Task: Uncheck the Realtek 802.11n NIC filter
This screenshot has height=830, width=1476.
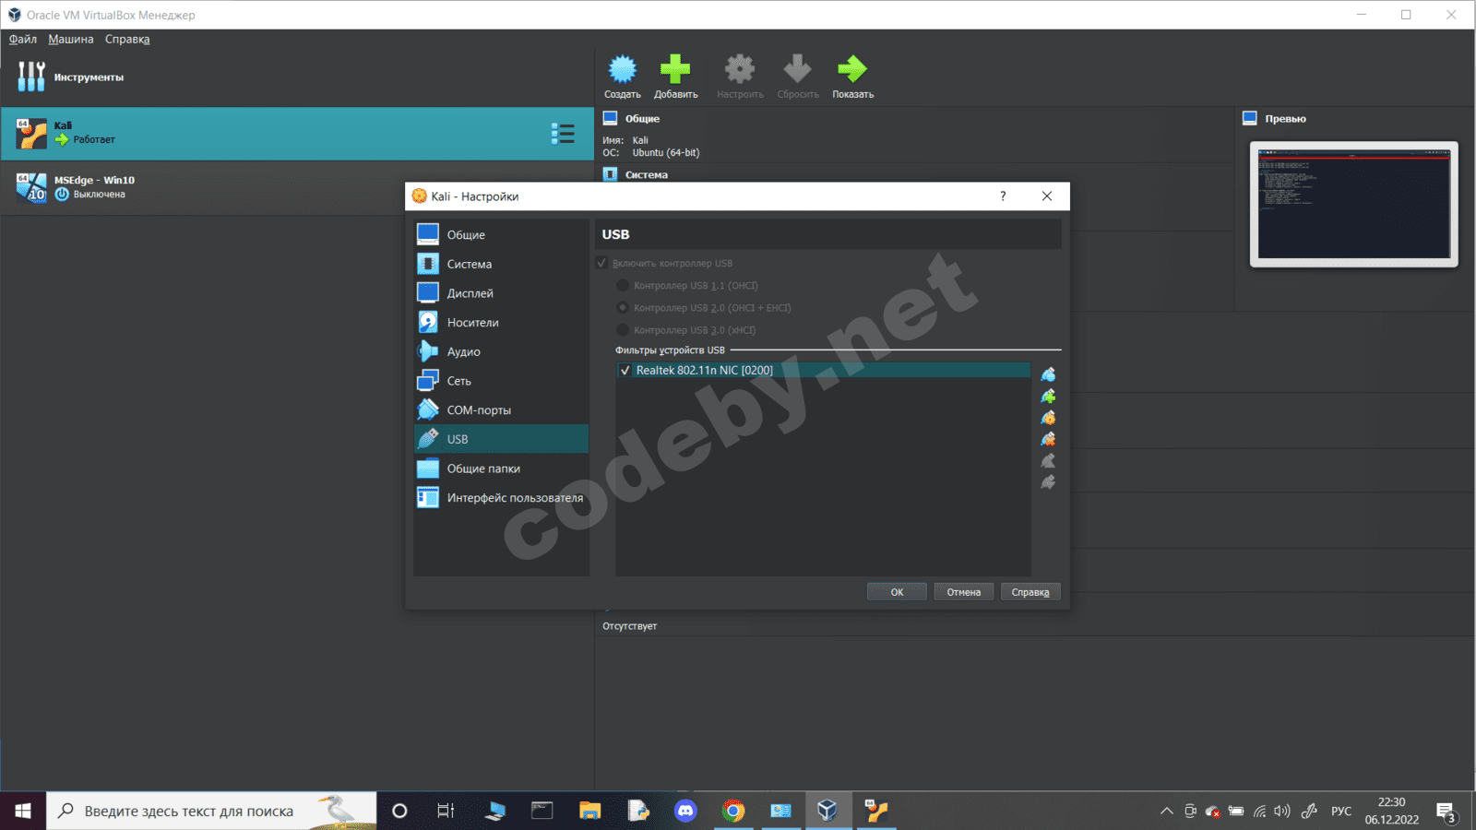Action: click(625, 371)
